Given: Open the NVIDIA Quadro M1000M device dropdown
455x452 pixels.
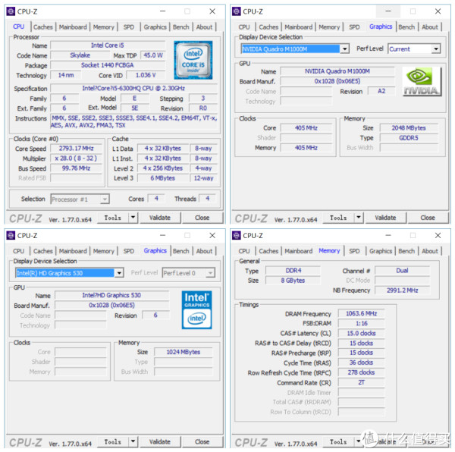Looking at the screenshot, I should click(344, 49).
